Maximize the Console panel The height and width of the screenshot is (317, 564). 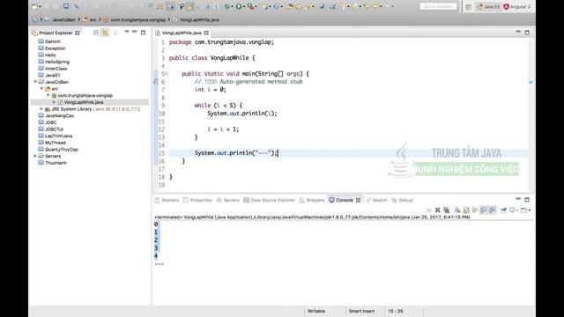coord(527,200)
